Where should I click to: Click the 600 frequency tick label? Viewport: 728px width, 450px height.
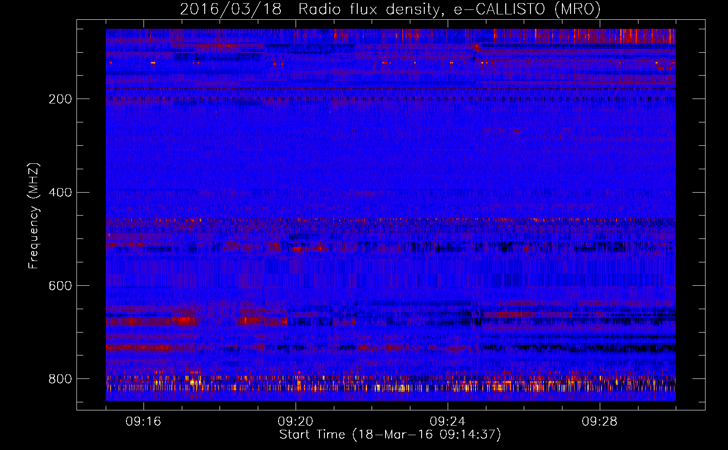point(60,286)
